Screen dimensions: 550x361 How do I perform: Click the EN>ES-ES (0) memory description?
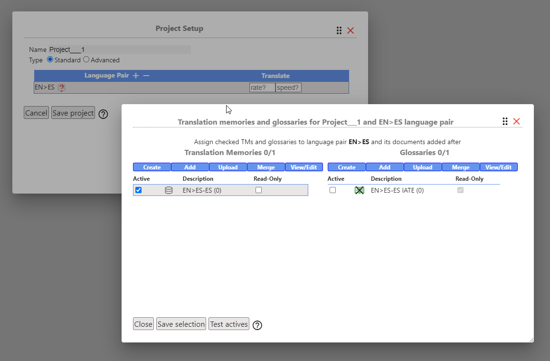point(202,190)
